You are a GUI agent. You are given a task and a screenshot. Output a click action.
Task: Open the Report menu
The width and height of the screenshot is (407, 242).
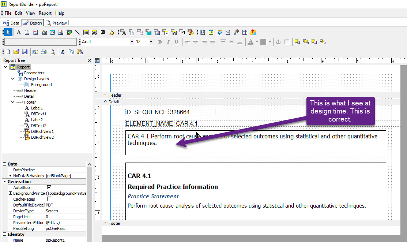point(45,13)
